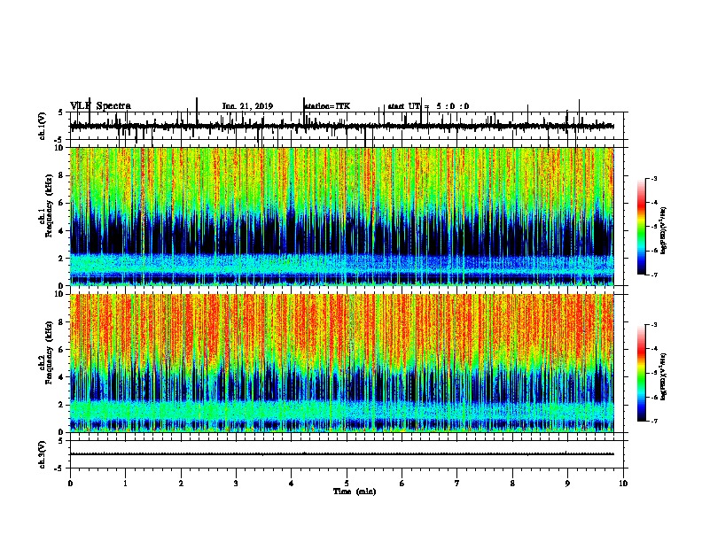Click the 'ch.3(V)' waveform axis label
Image resolution: width=702 pixels, height=542 pixels.
(x=43, y=454)
